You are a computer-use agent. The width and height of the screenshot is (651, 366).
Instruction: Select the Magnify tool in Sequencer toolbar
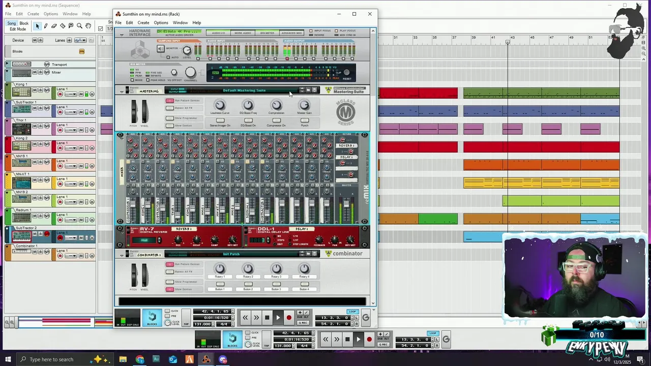[79, 26]
